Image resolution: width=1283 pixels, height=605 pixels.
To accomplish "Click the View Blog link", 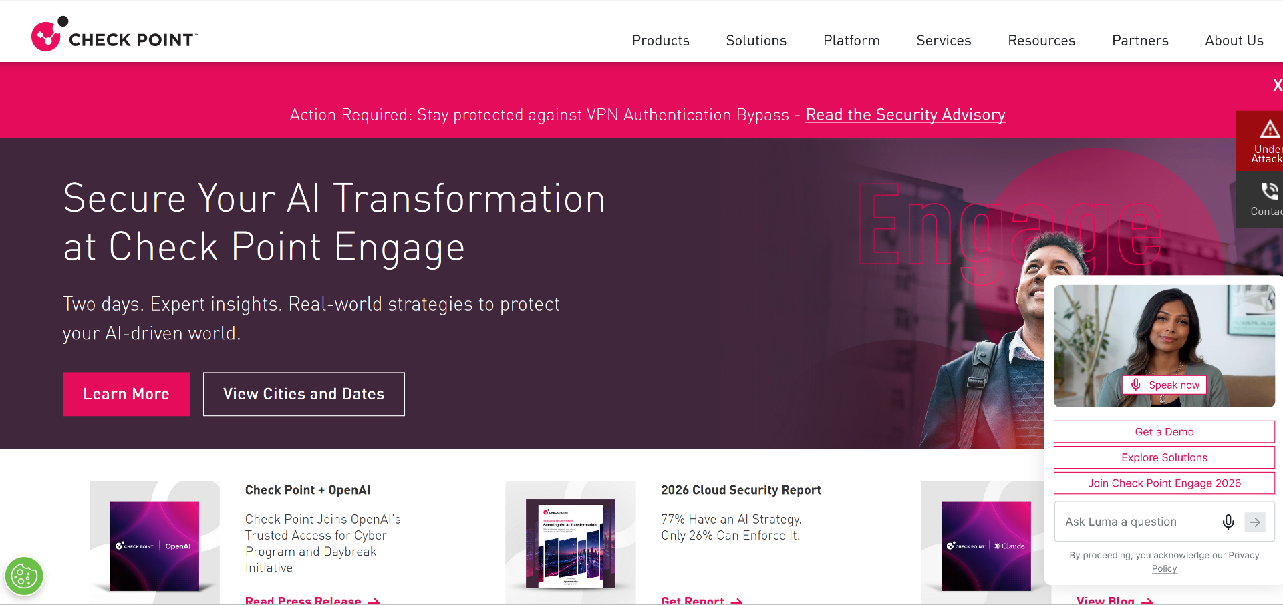I will point(1115,600).
